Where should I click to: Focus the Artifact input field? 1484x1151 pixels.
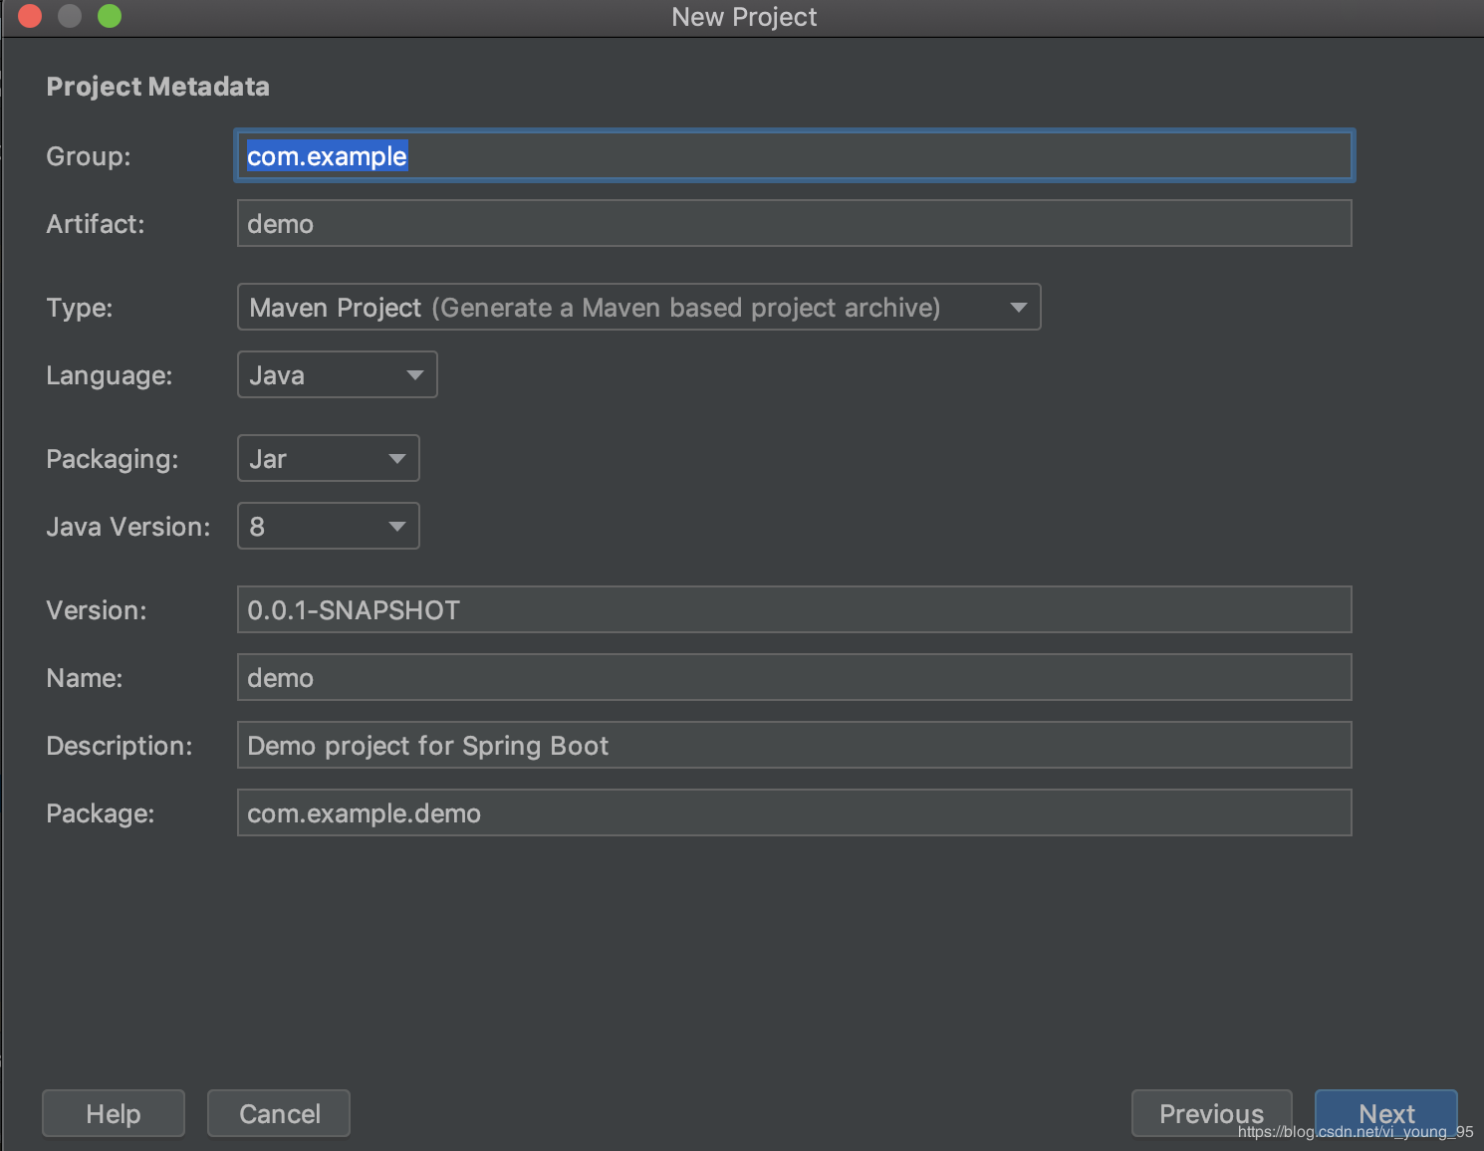pyautogui.click(x=794, y=224)
